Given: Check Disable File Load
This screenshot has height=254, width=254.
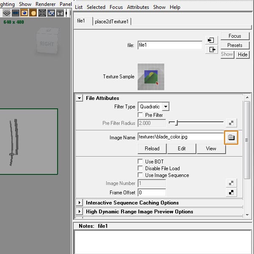Looking at the screenshot, I should tap(140, 168).
